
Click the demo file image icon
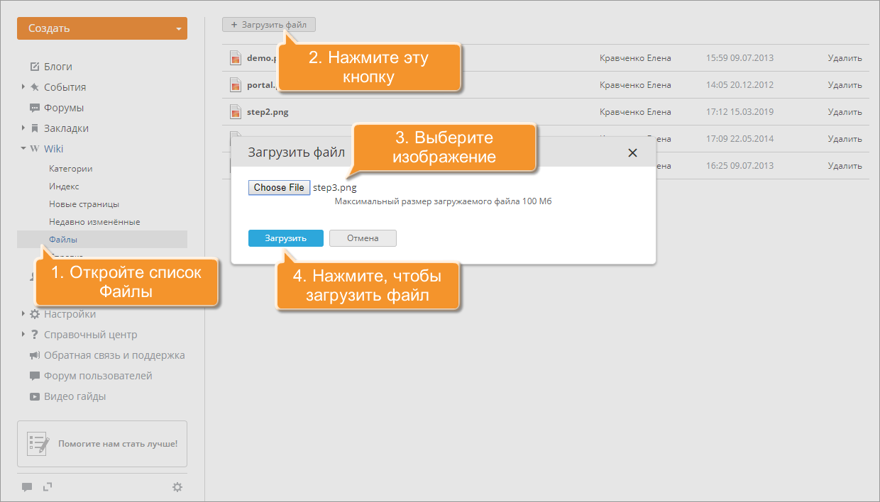(236, 58)
